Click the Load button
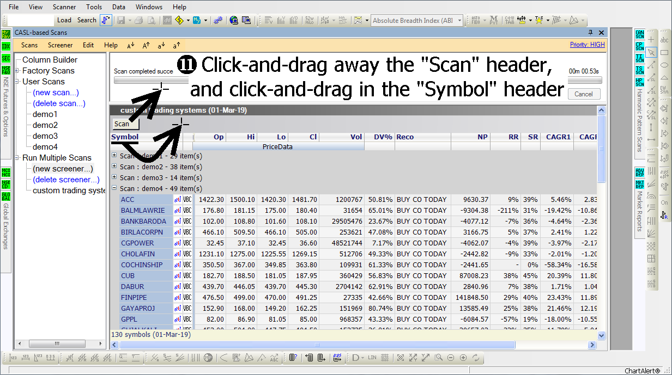This screenshot has width=672, height=375. [x=64, y=20]
